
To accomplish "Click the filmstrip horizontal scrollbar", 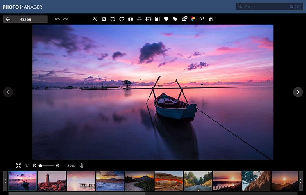I will coord(77,193).
